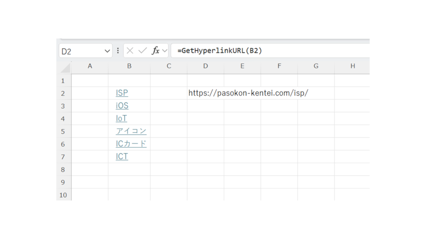Viewport: 426px width, 239px height.
Task: Select column D header
Action: coord(206,66)
